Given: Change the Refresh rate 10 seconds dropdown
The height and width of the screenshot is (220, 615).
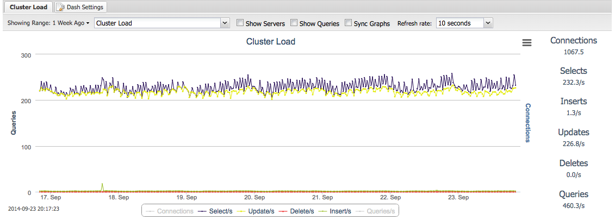Looking at the screenshot, I should click(x=464, y=23).
